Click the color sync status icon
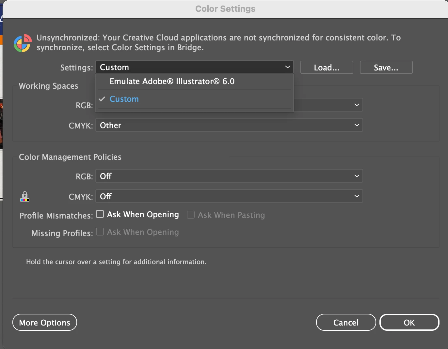 click(23, 43)
